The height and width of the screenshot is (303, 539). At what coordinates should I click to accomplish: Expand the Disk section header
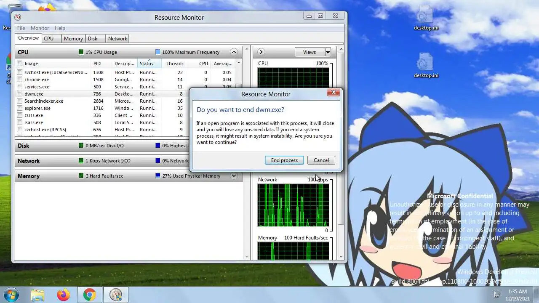tap(128, 146)
